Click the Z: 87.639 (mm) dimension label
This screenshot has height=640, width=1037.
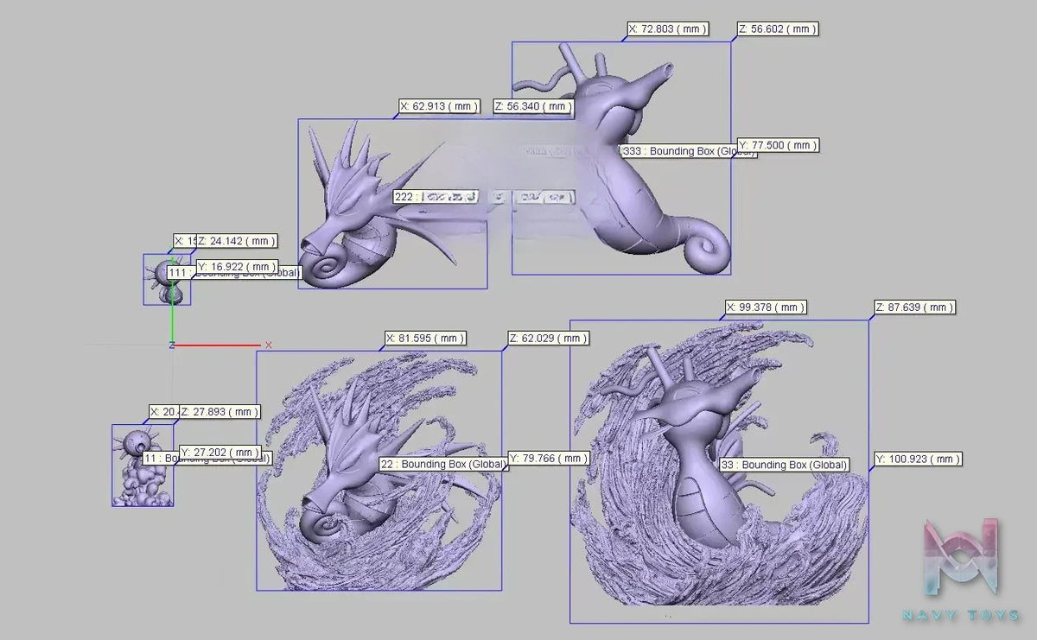(914, 307)
